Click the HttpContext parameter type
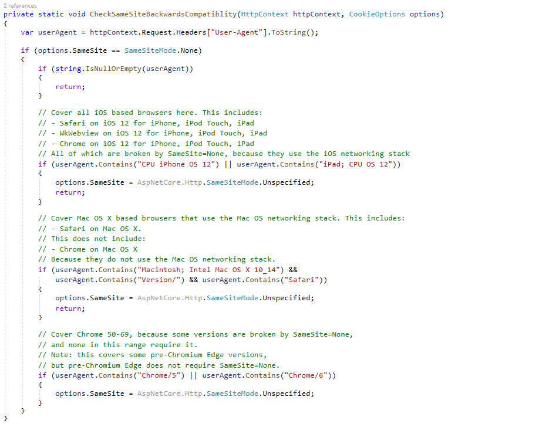This screenshot has height=424, width=556. coord(265,14)
